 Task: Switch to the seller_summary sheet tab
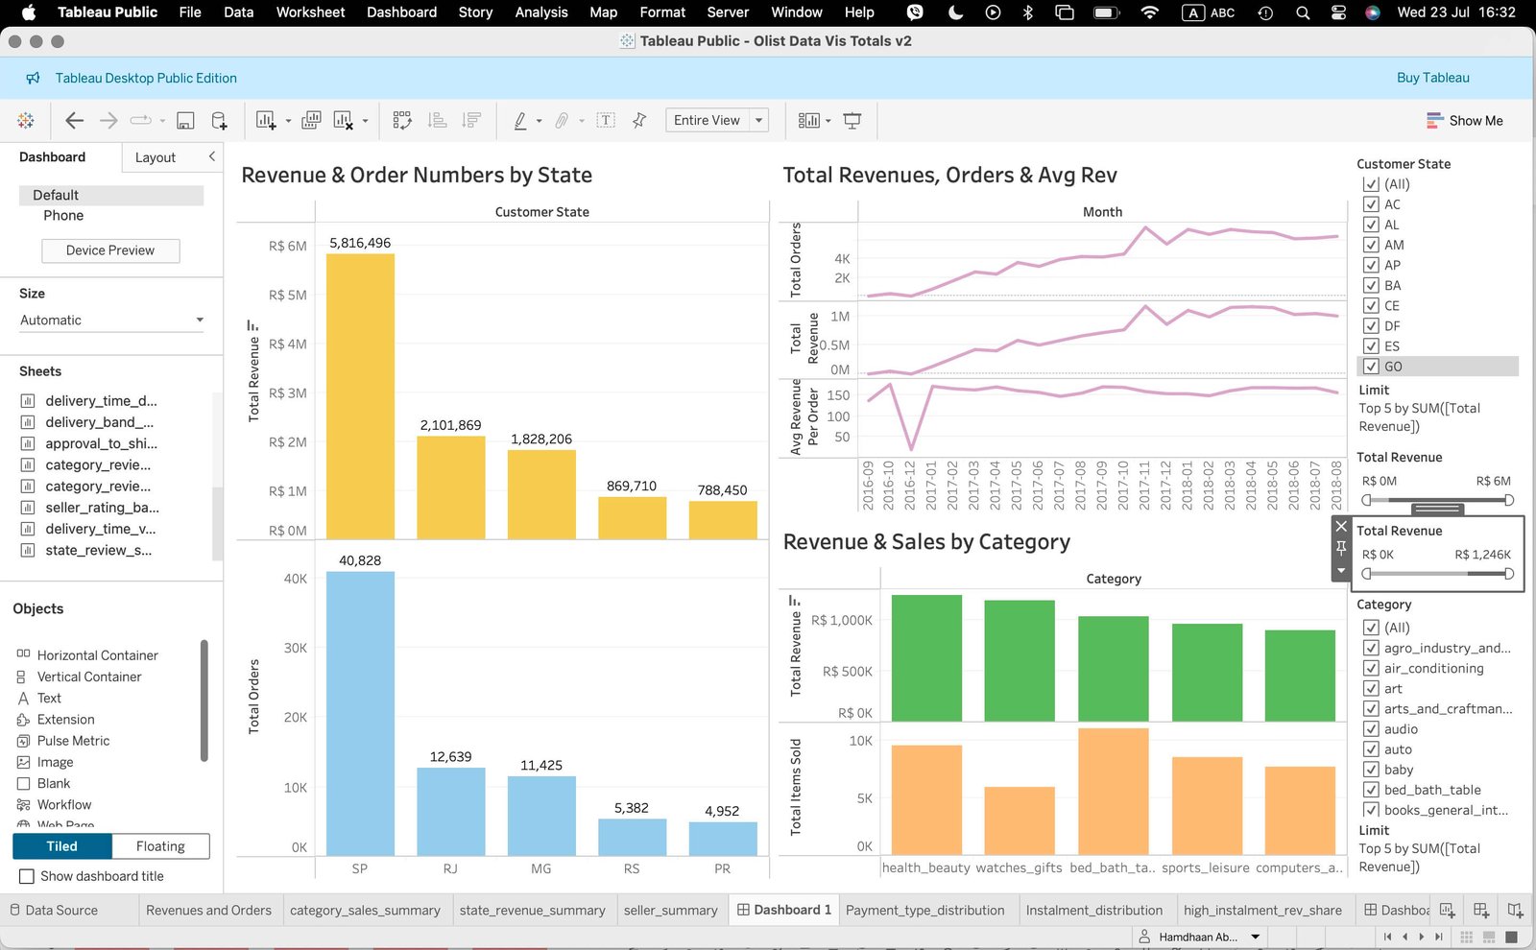pos(670,910)
